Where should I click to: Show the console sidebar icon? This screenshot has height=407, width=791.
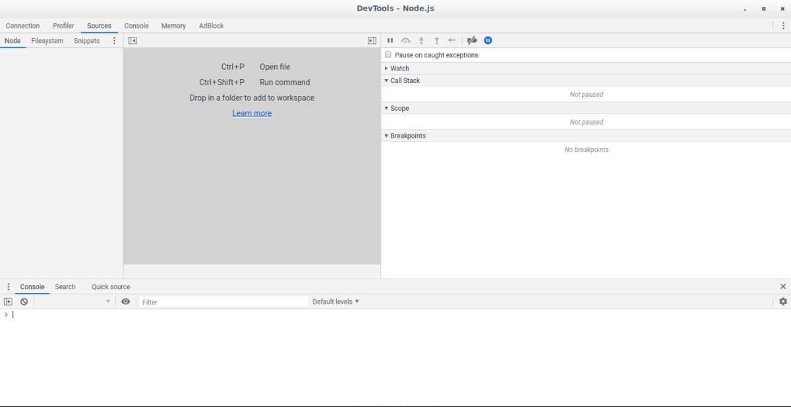(8, 302)
